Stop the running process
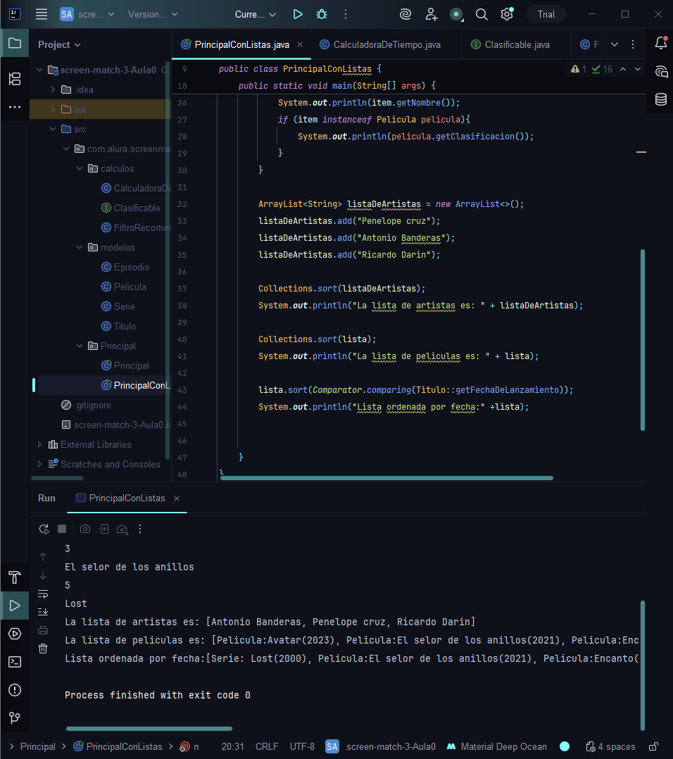This screenshot has width=673, height=759. point(62,529)
